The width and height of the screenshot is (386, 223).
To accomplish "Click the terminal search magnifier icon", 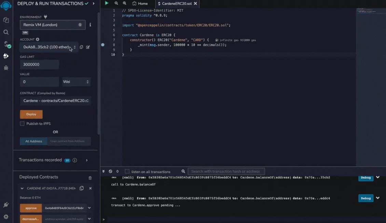I will pyautogui.click(x=183, y=172).
